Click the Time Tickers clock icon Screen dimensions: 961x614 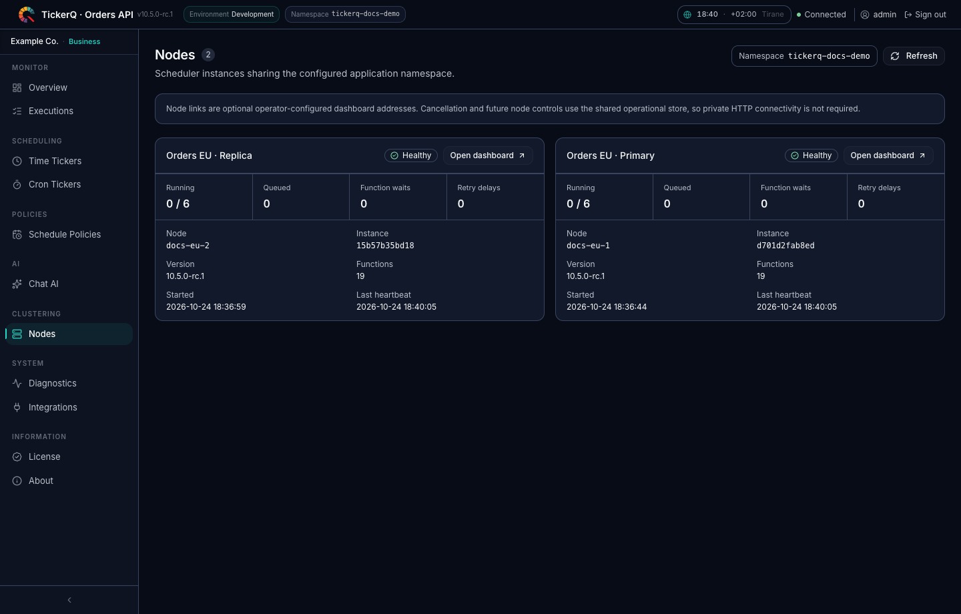pos(17,161)
